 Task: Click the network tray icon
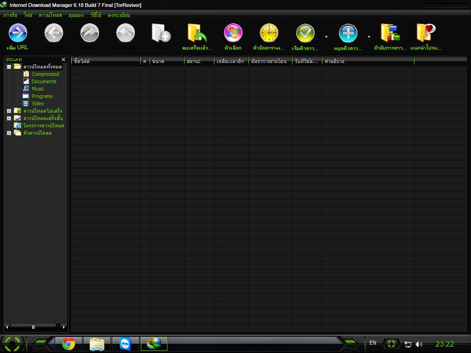pyautogui.click(x=408, y=344)
